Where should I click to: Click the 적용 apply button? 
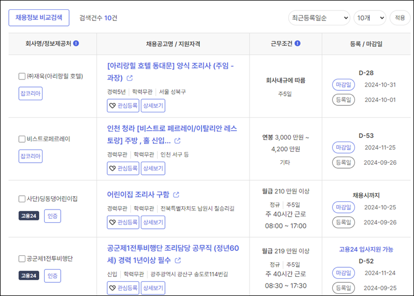click(x=400, y=18)
